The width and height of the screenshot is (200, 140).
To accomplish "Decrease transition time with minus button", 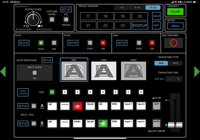I will [170, 79].
